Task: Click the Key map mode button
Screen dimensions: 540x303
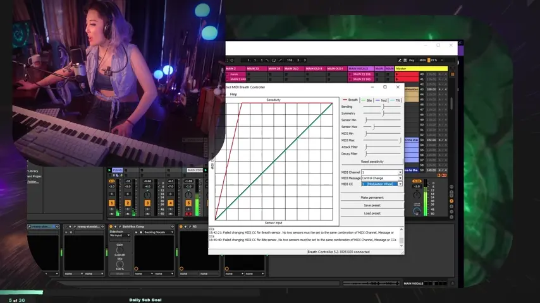Action: pyautogui.click(x=411, y=60)
